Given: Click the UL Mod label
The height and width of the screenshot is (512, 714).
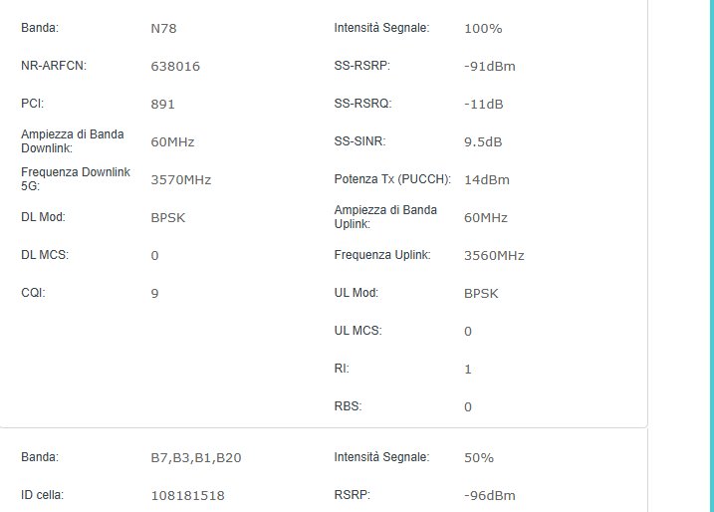Looking at the screenshot, I should click(357, 293).
